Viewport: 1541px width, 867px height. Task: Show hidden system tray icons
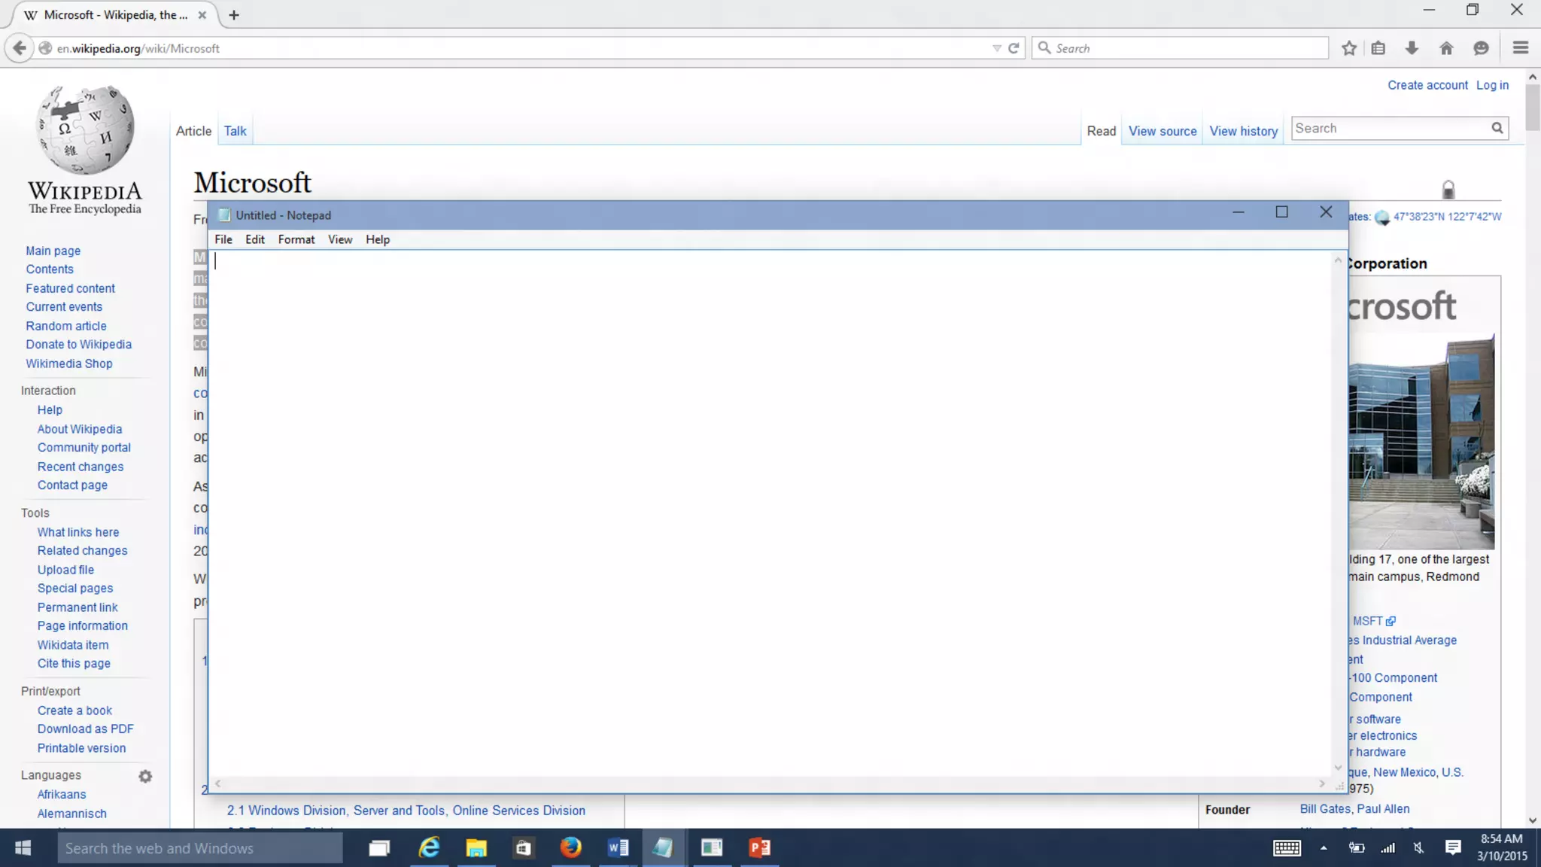coord(1324,848)
